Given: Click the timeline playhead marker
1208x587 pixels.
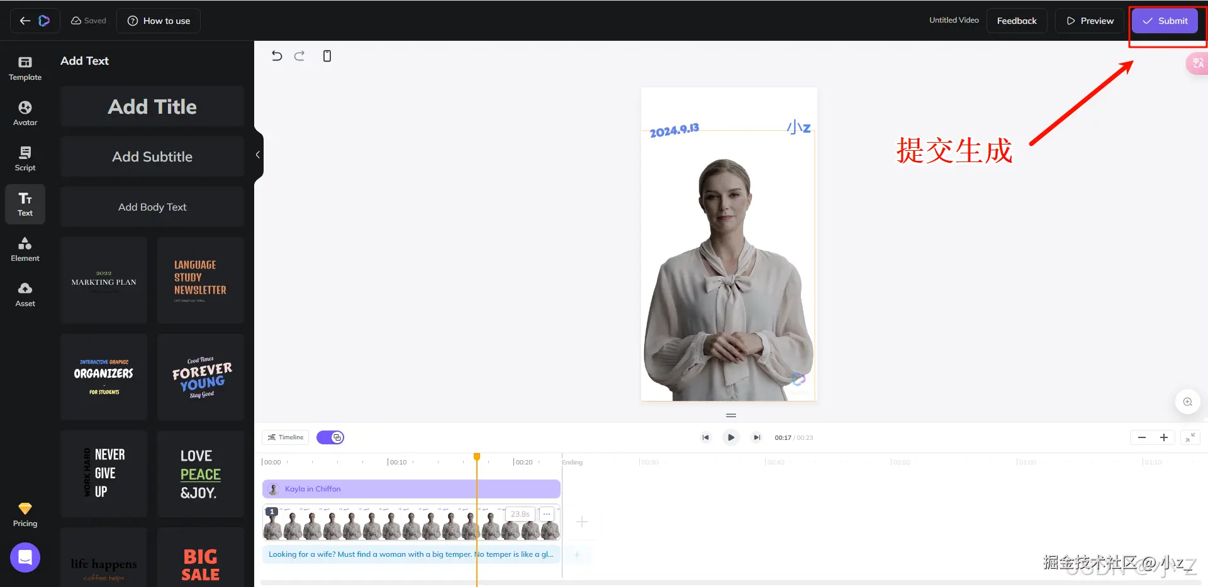Looking at the screenshot, I should 477,457.
